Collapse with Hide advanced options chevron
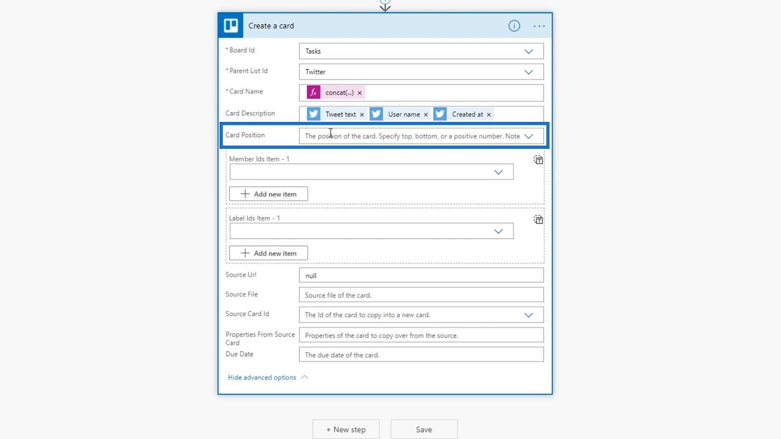 [x=305, y=377]
